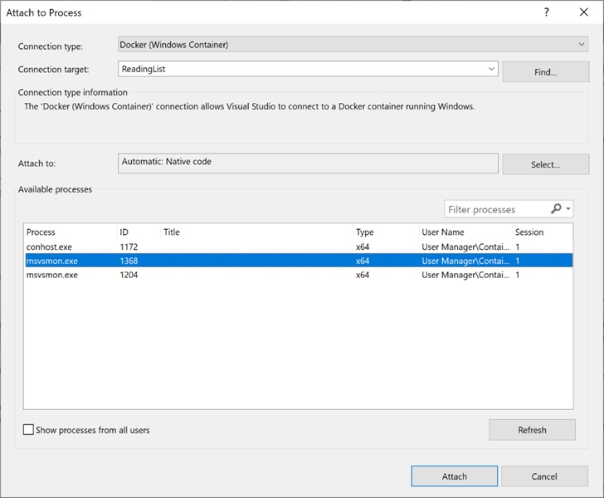The height and width of the screenshot is (498, 604).
Task: Sort by the ID column header
Action: [124, 232]
